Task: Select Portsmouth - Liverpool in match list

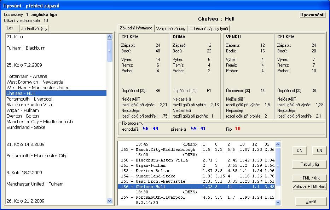Action: click(29, 99)
